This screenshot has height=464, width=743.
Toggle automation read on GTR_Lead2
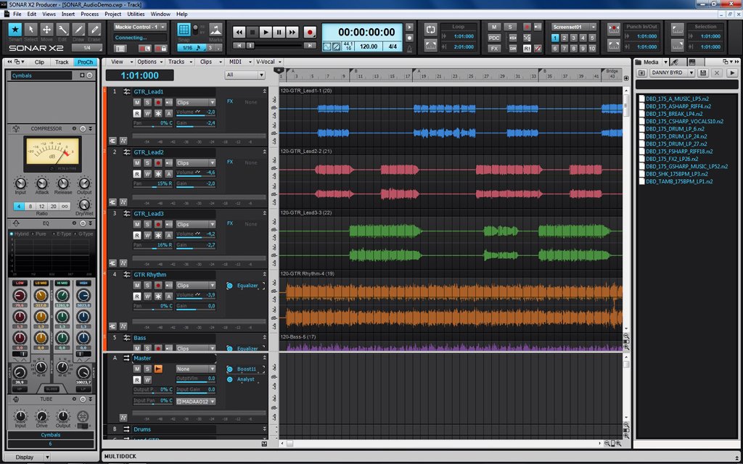[x=137, y=174]
